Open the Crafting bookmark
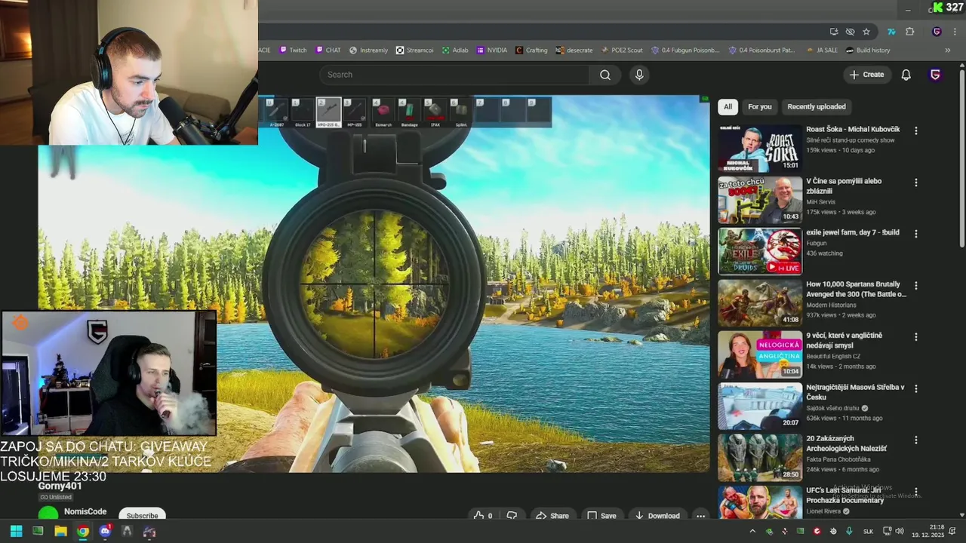This screenshot has height=543, width=966. click(x=531, y=51)
